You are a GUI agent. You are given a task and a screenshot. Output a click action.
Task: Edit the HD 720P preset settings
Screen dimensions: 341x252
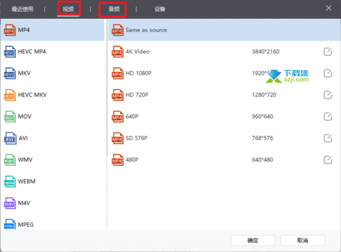328,95
